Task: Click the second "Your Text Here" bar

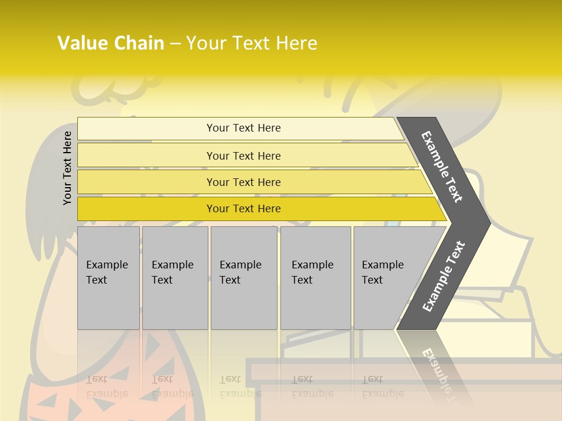Action: point(244,156)
